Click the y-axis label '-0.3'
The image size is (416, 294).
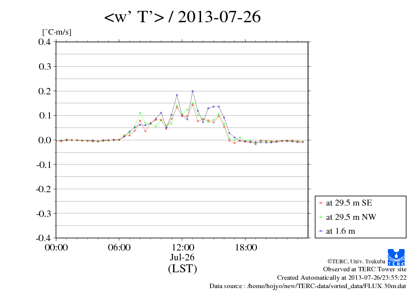43,213
